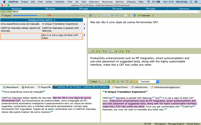
Task: Open the Glossary menu
Action: (x=131, y=2)
